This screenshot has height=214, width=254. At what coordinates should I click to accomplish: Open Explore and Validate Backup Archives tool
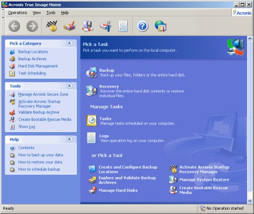[x=127, y=180]
